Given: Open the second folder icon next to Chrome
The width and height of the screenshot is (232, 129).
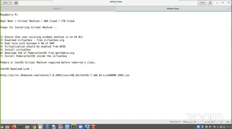Looking at the screenshot, I should click(27, 127).
